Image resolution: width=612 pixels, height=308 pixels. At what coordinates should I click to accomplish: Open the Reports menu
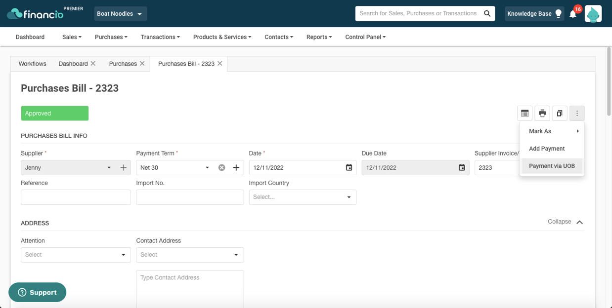[x=319, y=37]
